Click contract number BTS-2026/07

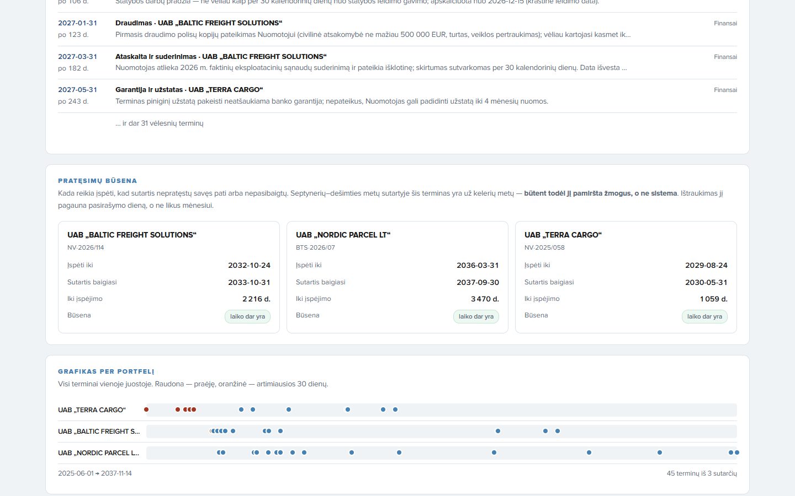[x=315, y=248]
